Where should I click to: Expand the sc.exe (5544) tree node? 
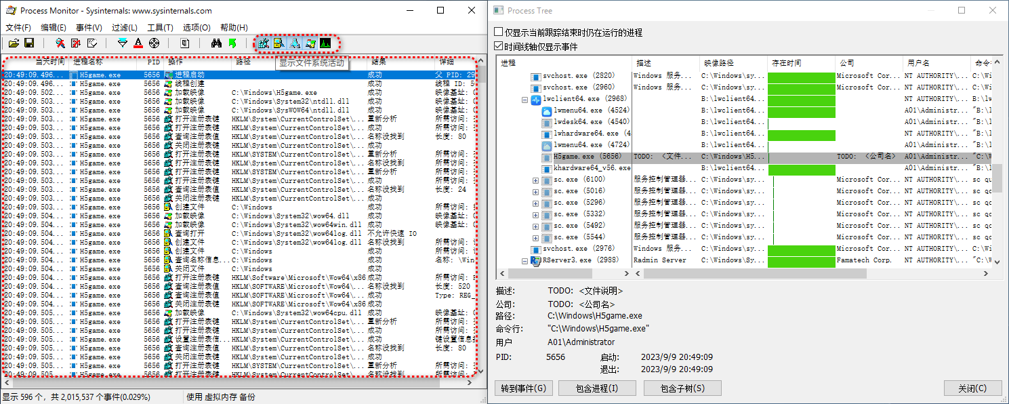[536, 237]
